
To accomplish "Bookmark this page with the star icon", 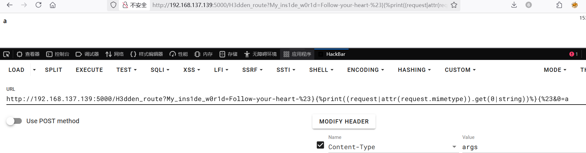I will click(454, 5).
